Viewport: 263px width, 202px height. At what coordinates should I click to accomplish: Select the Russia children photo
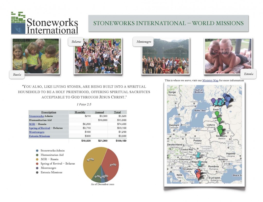point(36,56)
